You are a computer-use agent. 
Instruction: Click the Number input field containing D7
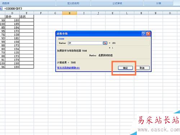(85, 43)
